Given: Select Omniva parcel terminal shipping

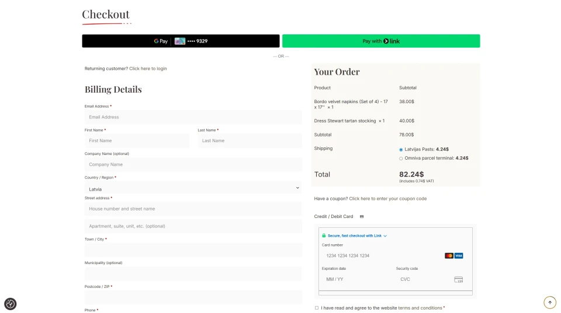Looking at the screenshot, I should click(401, 159).
